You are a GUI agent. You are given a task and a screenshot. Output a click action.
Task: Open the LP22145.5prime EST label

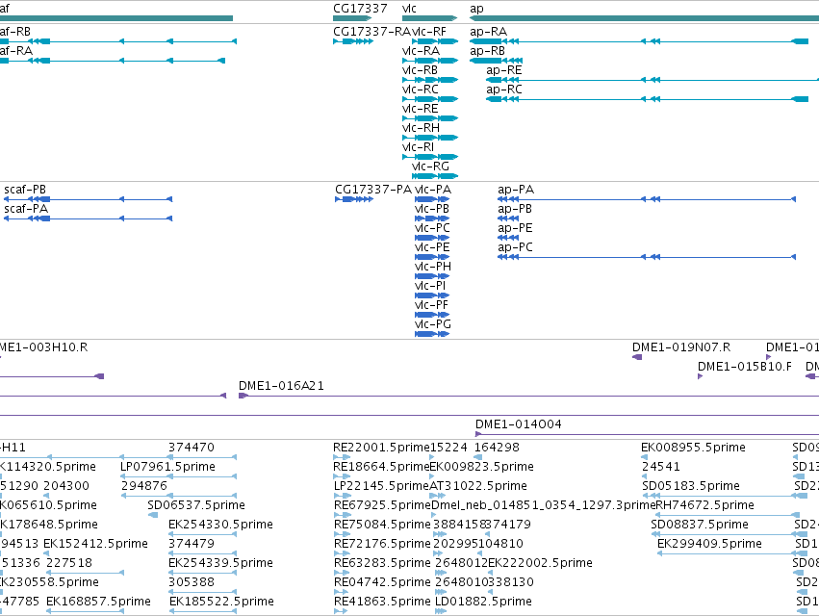coord(381,486)
